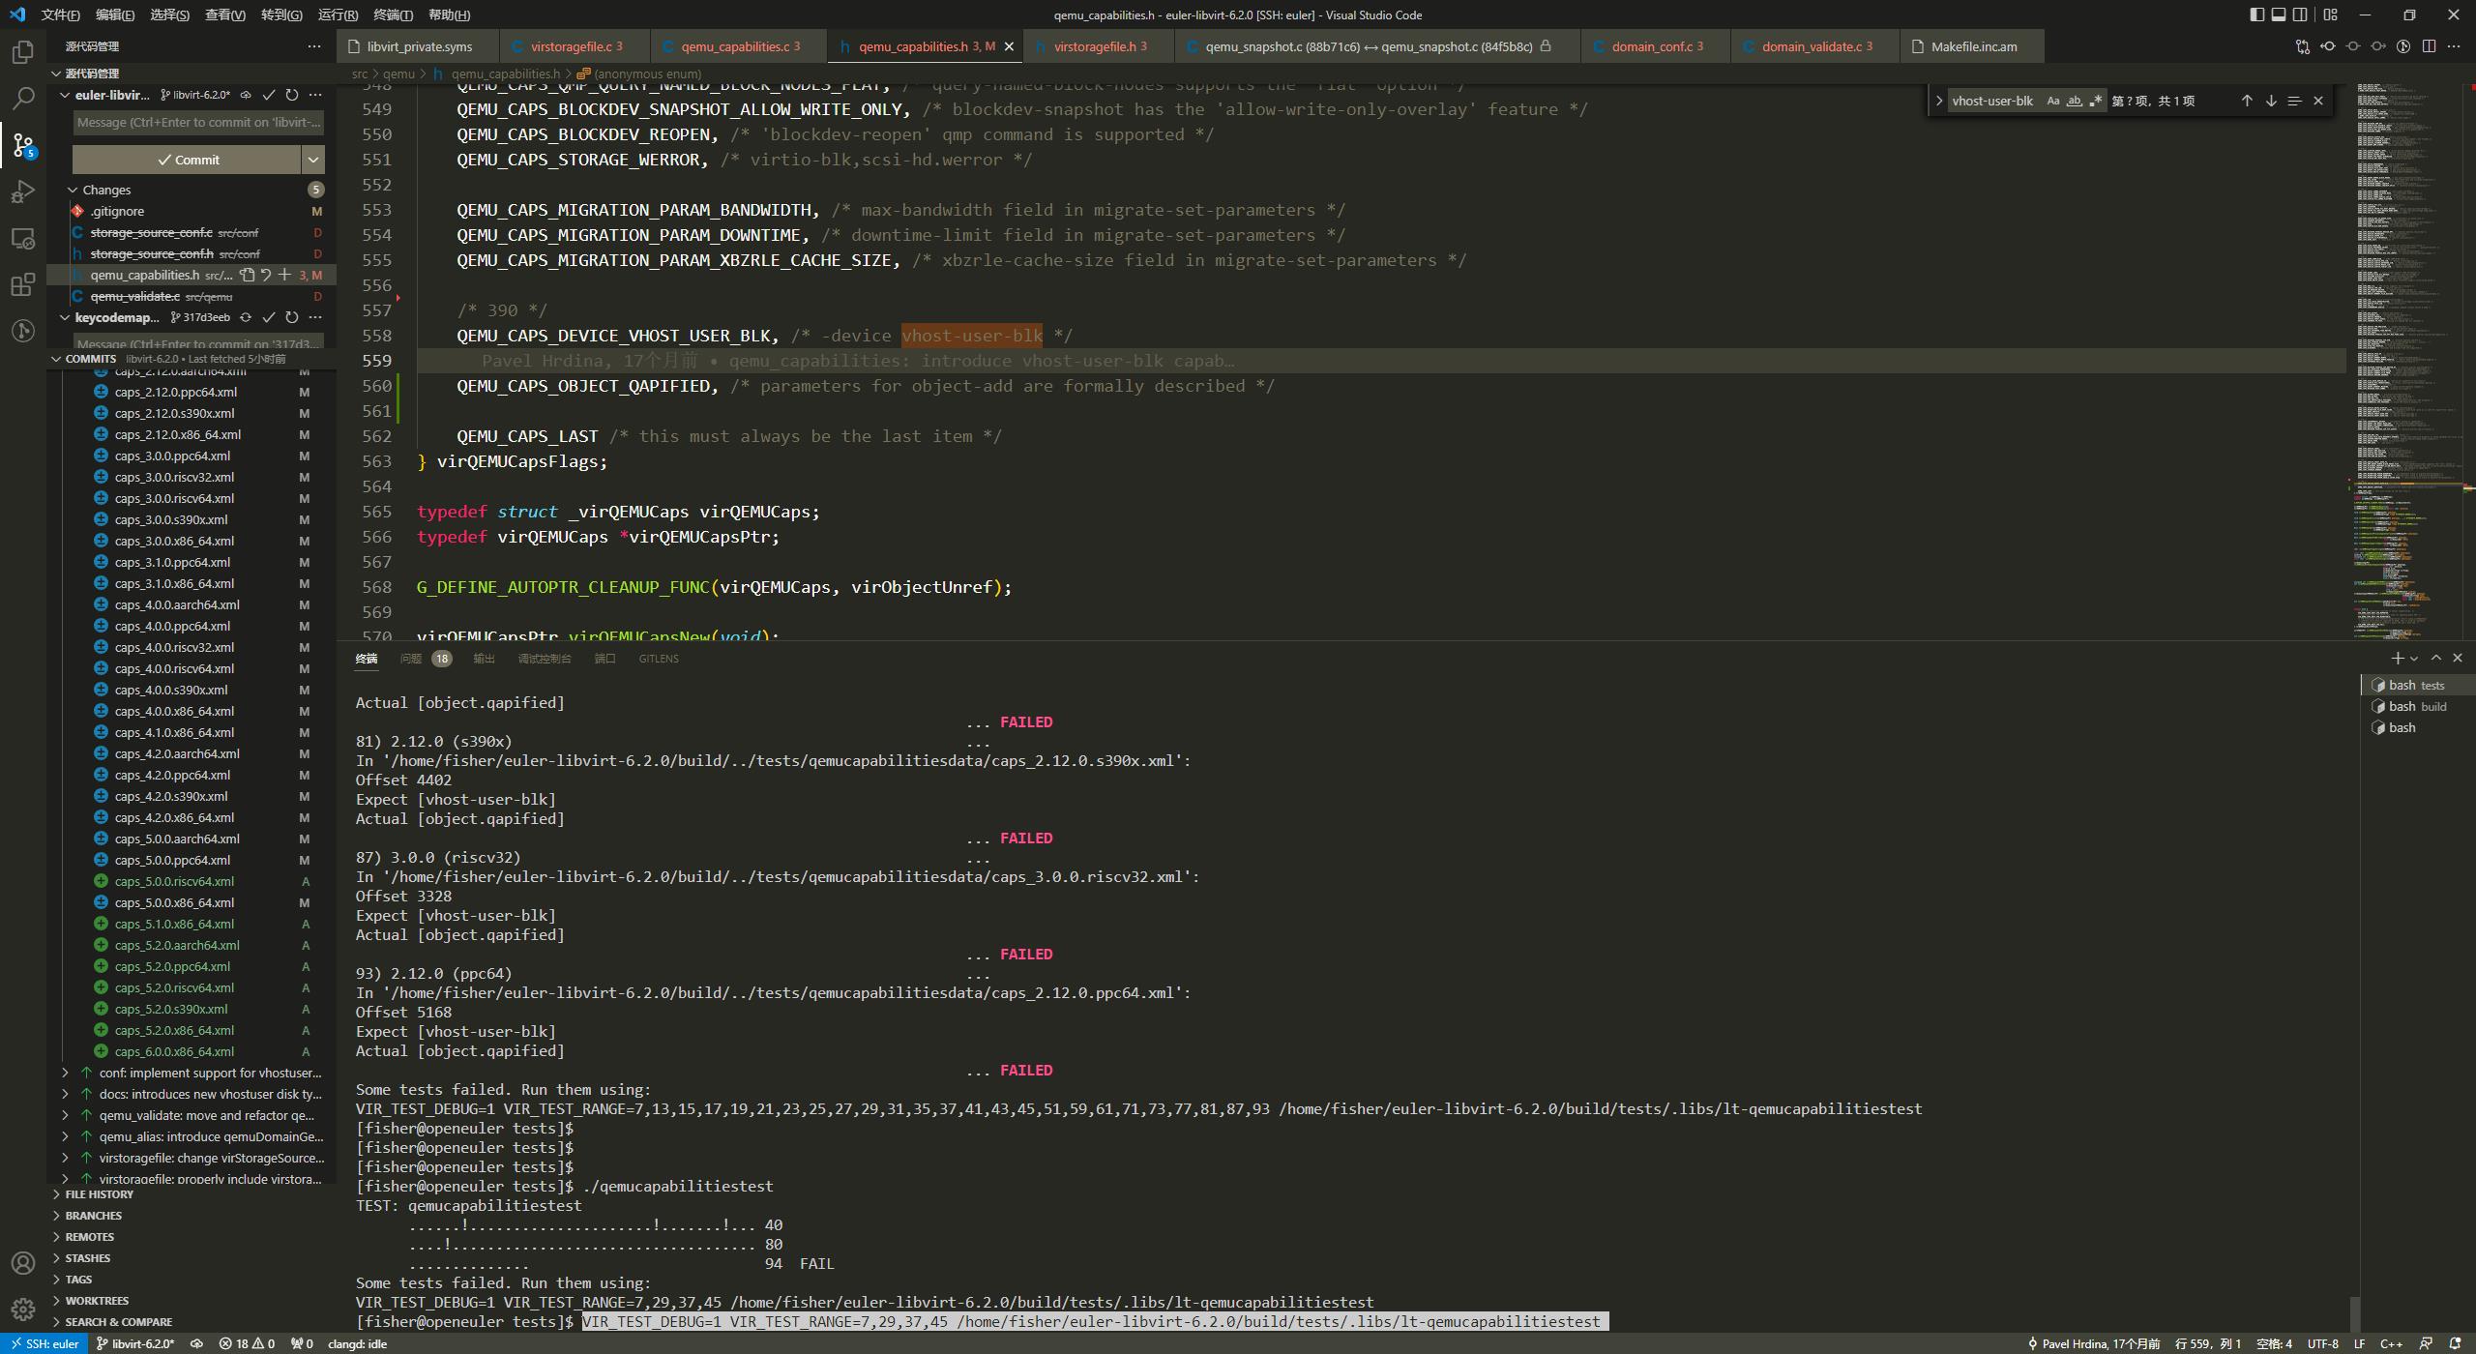This screenshot has height=1354, width=2476.
Task: Expand find widget to show replace field
Action: [x=1939, y=101]
